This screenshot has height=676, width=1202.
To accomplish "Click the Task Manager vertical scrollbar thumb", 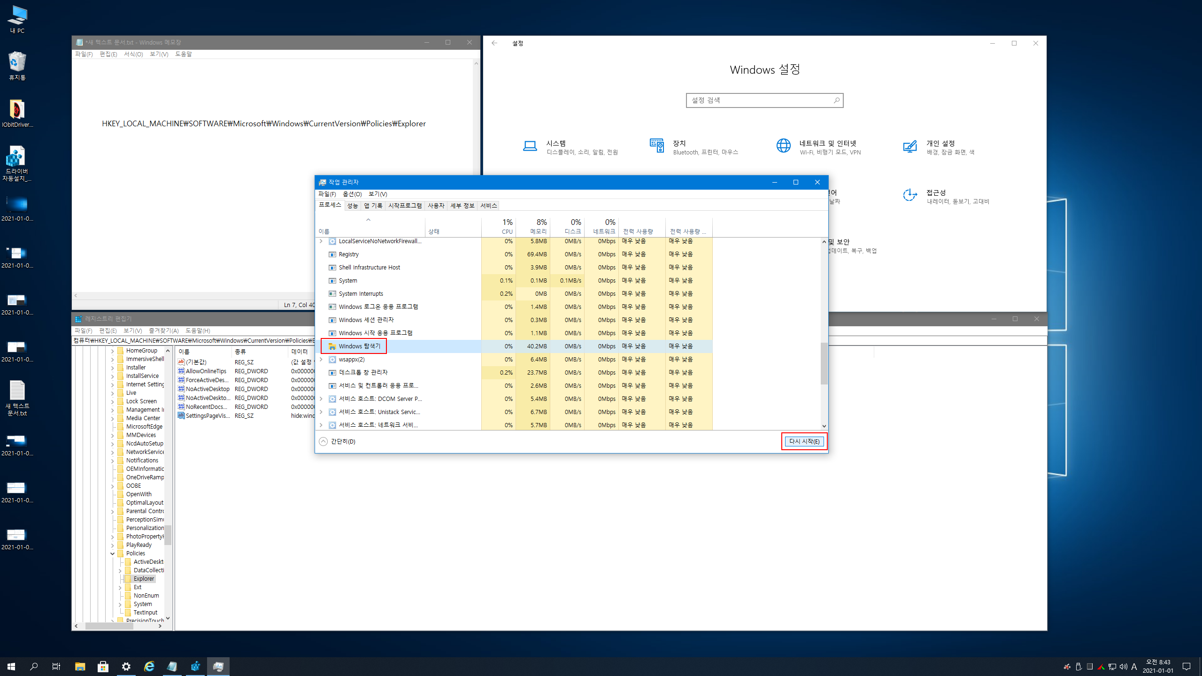I will click(x=824, y=362).
